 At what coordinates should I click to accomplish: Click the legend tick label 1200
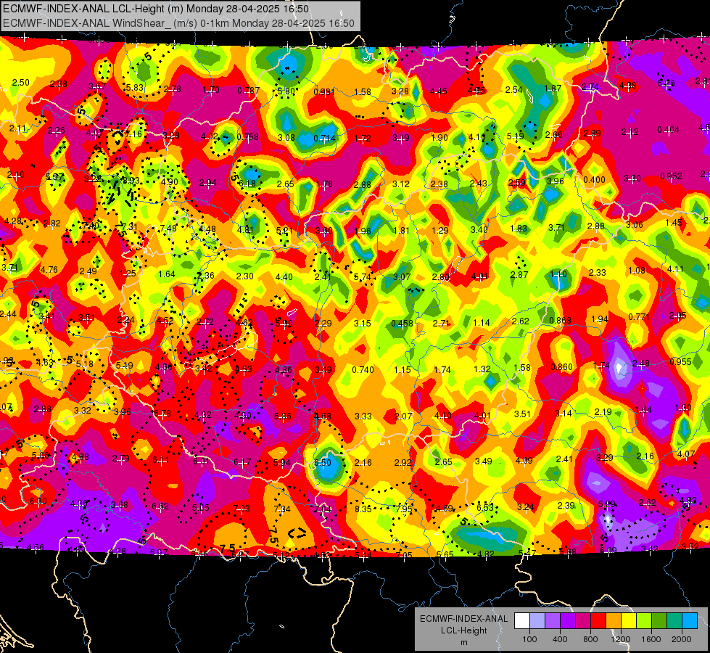click(x=621, y=639)
